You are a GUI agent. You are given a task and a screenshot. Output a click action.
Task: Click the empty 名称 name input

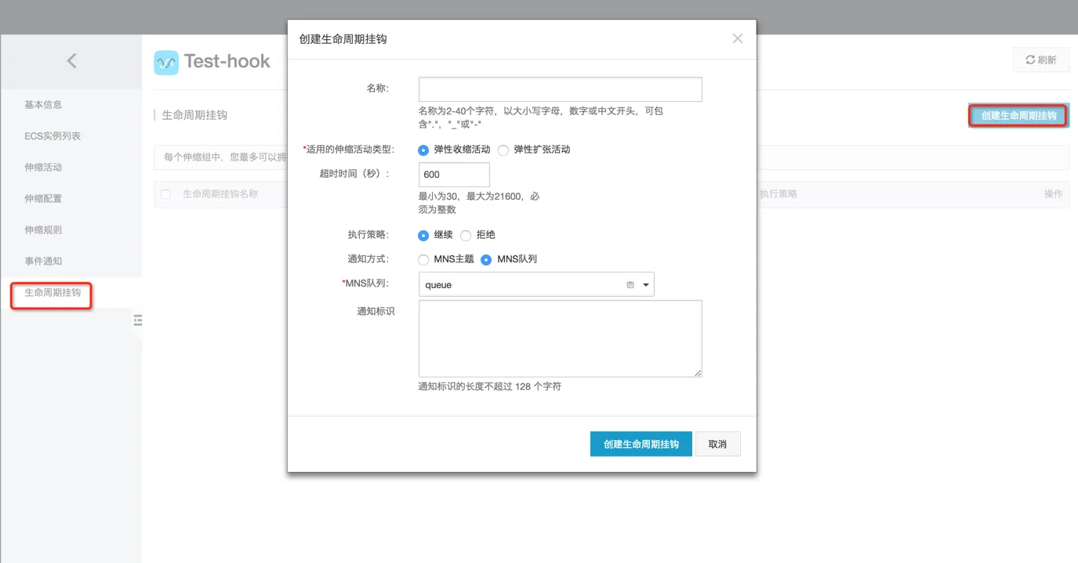[559, 88]
